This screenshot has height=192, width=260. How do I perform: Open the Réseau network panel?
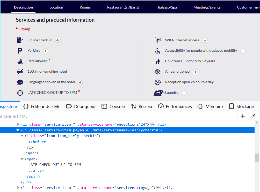(x=141, y=106)
